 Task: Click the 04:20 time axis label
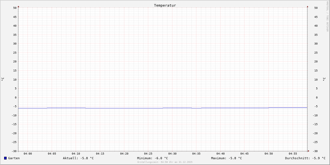pyautogui.click(x=124, y=154)
